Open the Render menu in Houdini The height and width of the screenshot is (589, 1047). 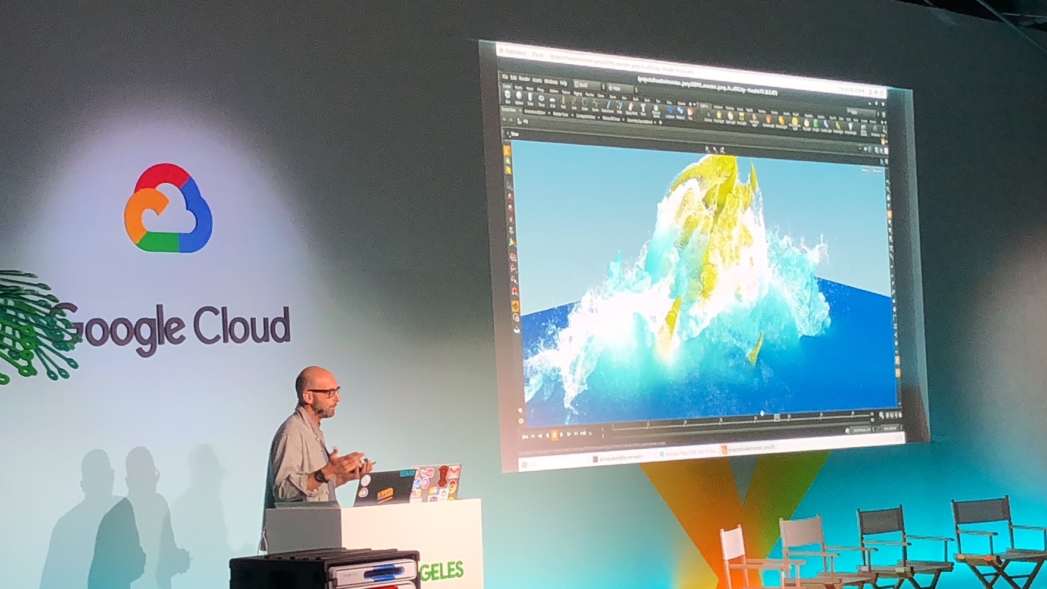click(524, 79)
